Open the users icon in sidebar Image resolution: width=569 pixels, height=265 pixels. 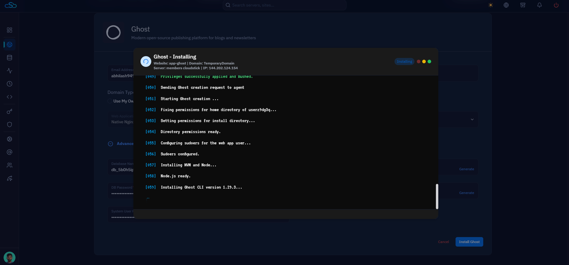(x=10, y=165)
